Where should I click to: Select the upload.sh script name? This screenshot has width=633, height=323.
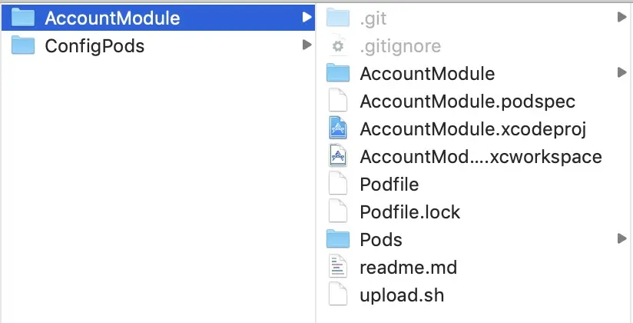tap(402, 295)
